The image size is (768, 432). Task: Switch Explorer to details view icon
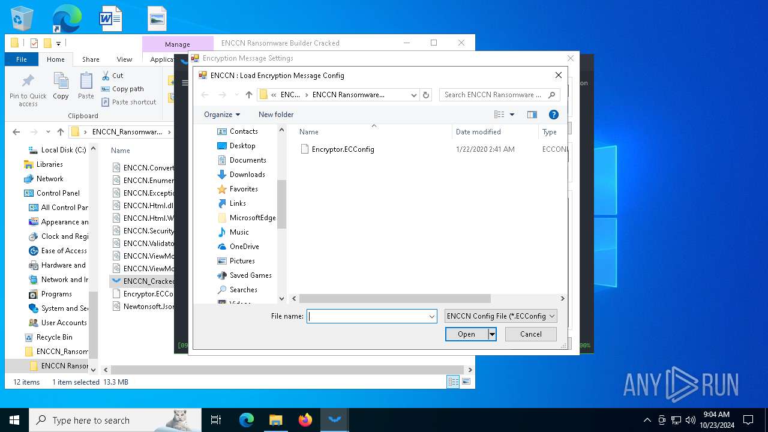(454, 382)
